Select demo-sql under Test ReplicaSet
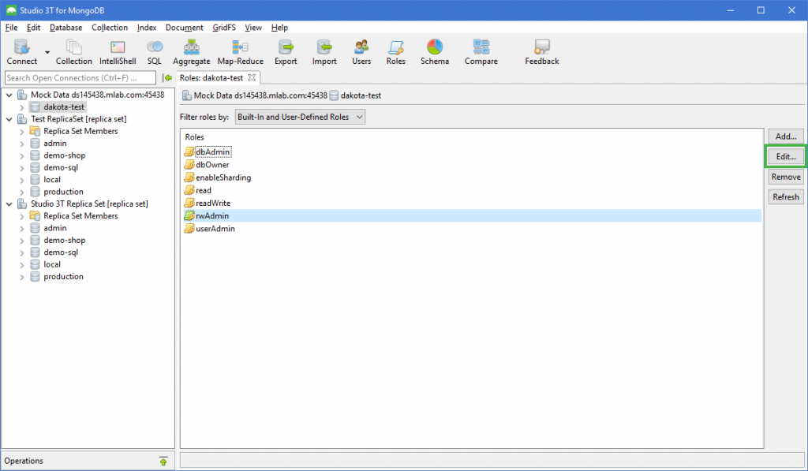This screenshot has height=471, width=808. coord(61,167)
